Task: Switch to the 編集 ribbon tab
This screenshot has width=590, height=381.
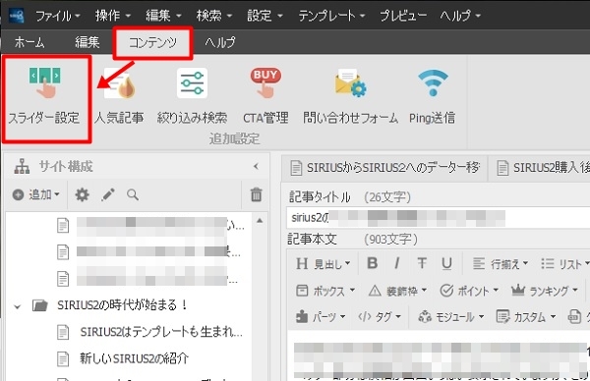Action: coord(87,42)
